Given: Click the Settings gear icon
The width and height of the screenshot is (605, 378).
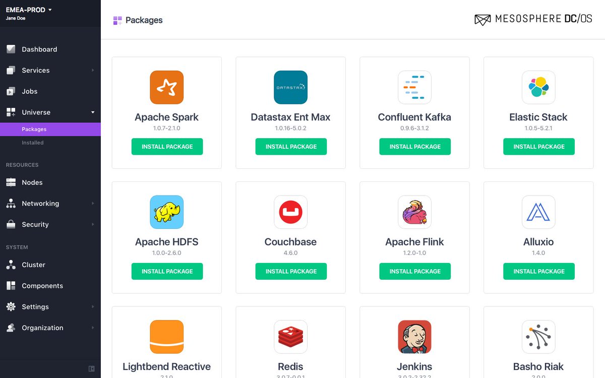Looking at the screenshot, I should (11, 307).
